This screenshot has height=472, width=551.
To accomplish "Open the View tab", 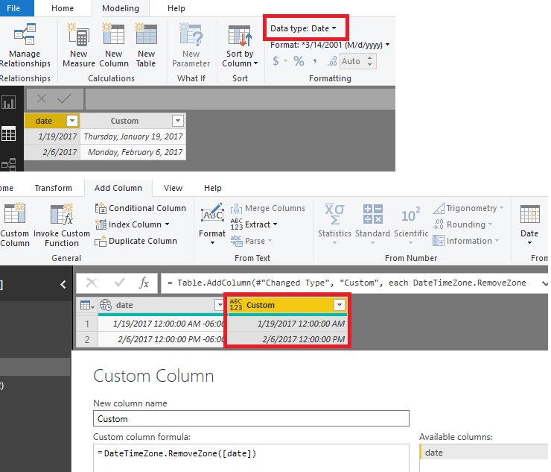I will 173,188.
